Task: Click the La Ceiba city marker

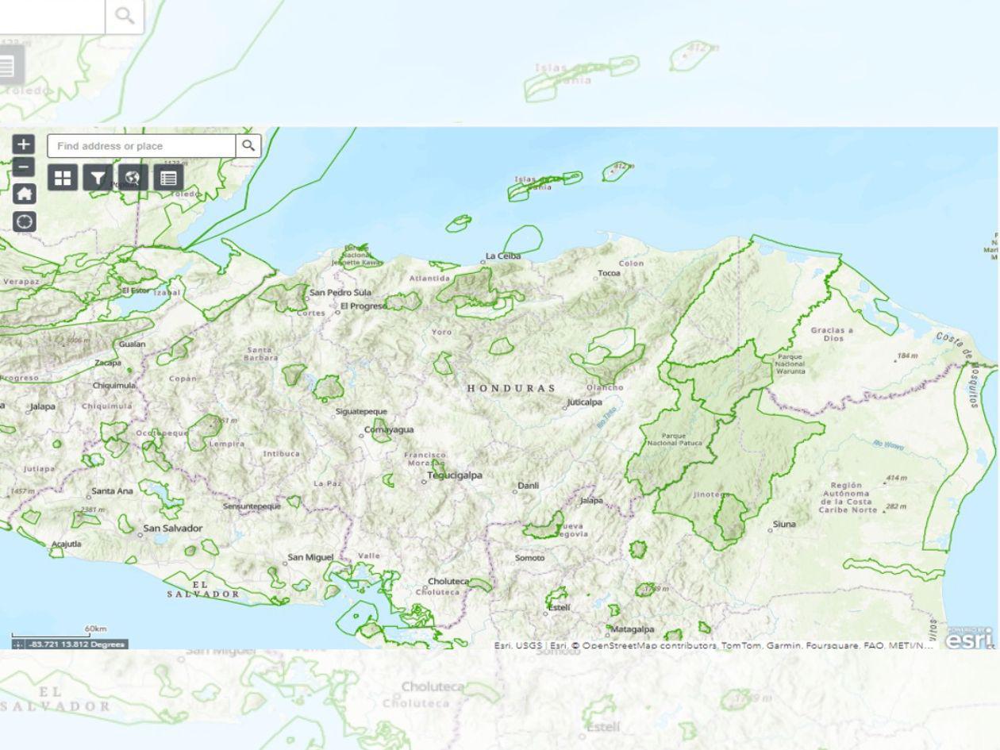Action: [x=482, y=258]
